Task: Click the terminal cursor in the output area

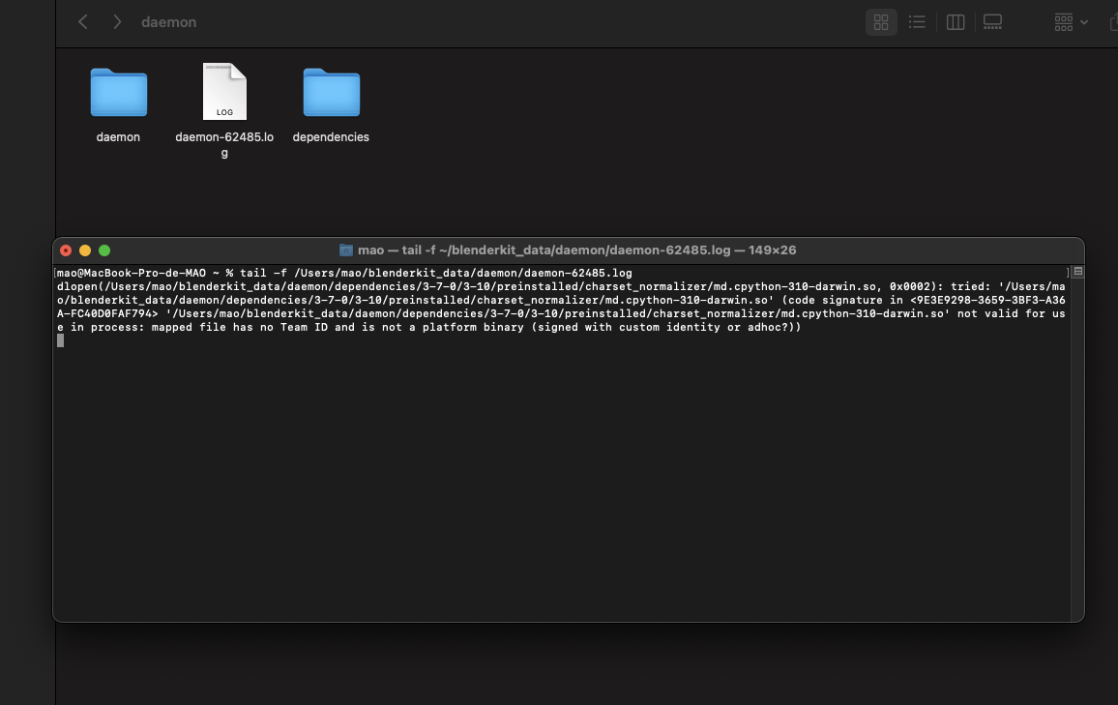Action: 60,340
